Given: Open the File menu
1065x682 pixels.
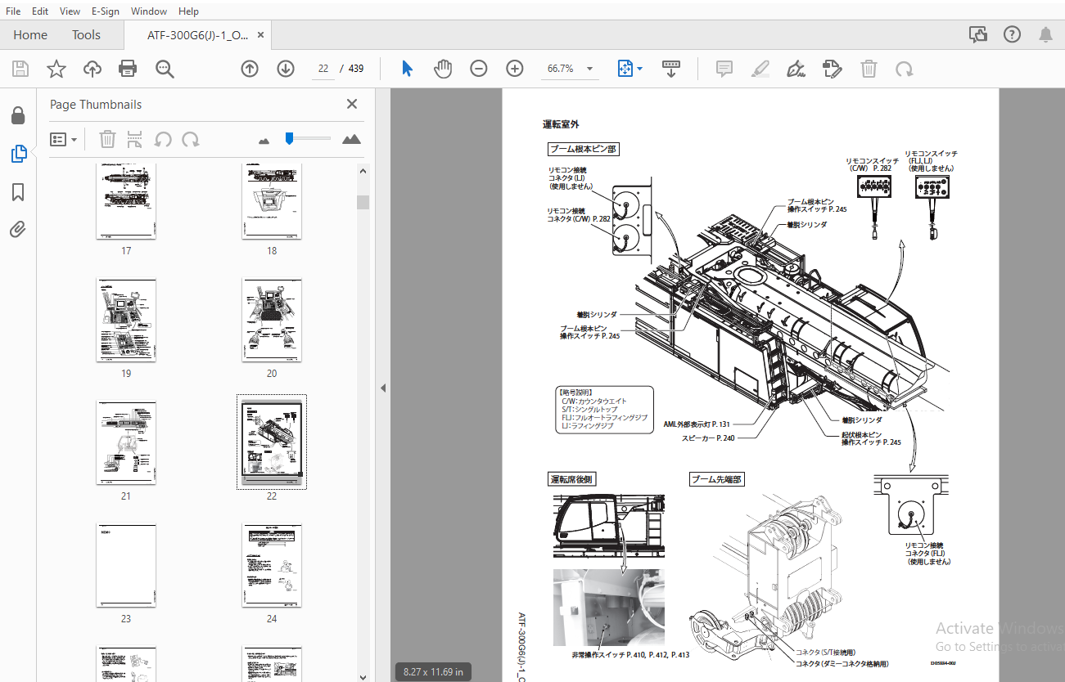Looking at the screenshot, I should pos(13,11).
